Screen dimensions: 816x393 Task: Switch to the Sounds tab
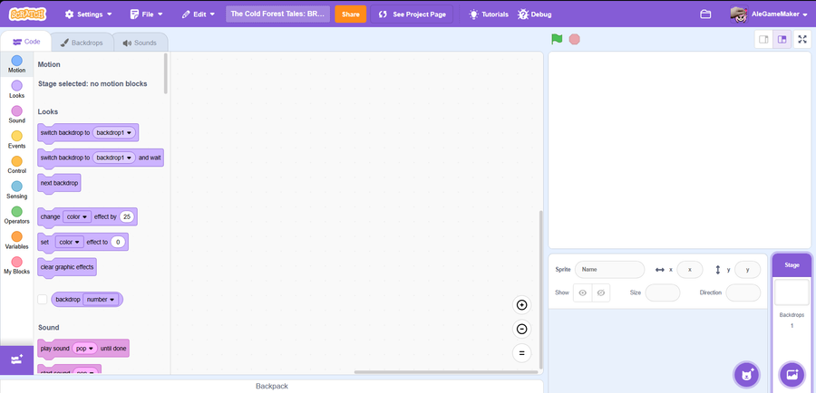(141, 43)
